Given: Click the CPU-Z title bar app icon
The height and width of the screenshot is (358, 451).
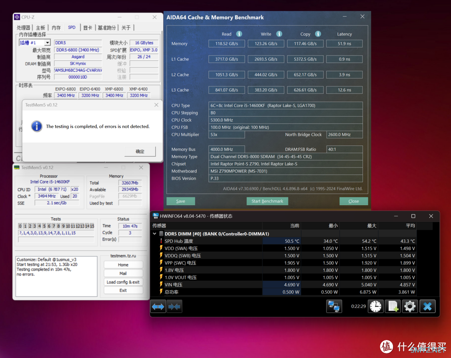Looking at the screenshot, I should click(17, 17).
